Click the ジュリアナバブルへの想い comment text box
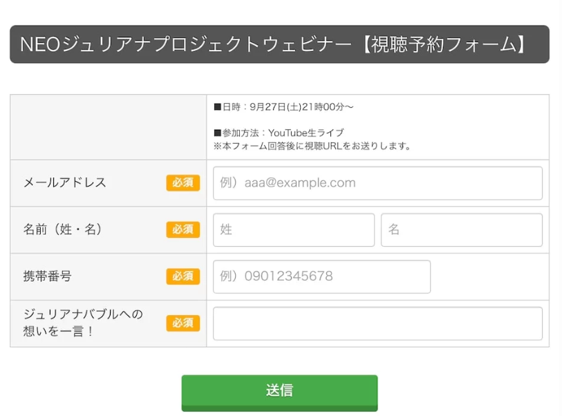 pos(377,323)
